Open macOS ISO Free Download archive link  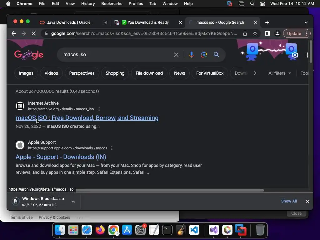(x=87, y=118)
